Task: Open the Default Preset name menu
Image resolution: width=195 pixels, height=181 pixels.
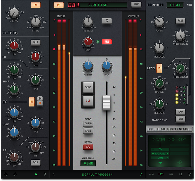Action: click(x=97, y=175)
